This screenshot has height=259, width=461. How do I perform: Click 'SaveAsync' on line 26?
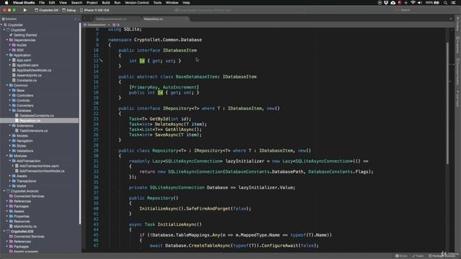[166, 135]
